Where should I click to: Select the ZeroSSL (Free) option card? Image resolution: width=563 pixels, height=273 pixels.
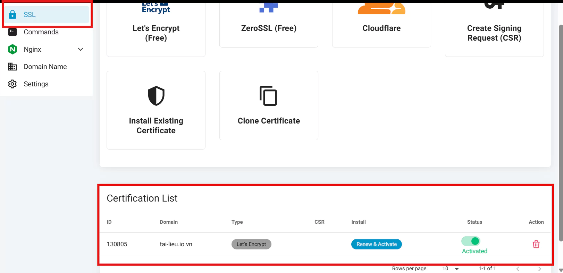pyautogui.click(x=269, y=28)
